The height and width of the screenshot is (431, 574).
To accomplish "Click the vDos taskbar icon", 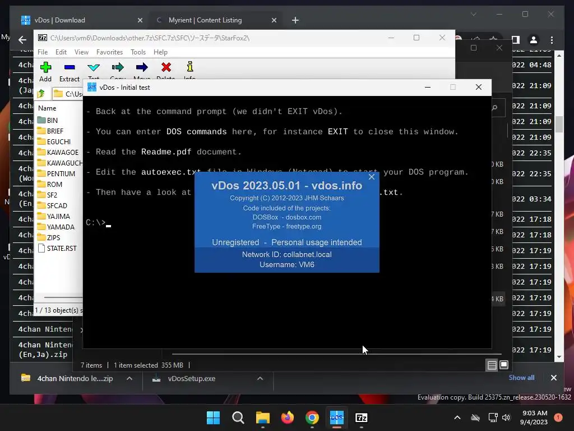I will [x=337, y=418].
